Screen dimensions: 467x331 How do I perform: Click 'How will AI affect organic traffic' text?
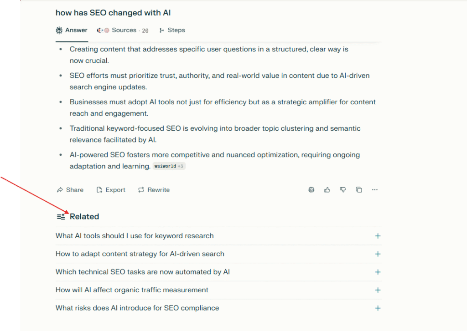(x=132, y=290)
